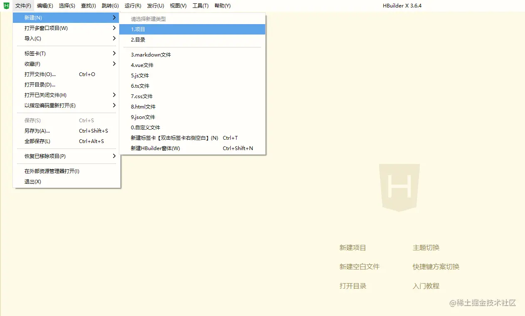
Task: Choose 0.自定义文件 entry
Action: point(192,128)
